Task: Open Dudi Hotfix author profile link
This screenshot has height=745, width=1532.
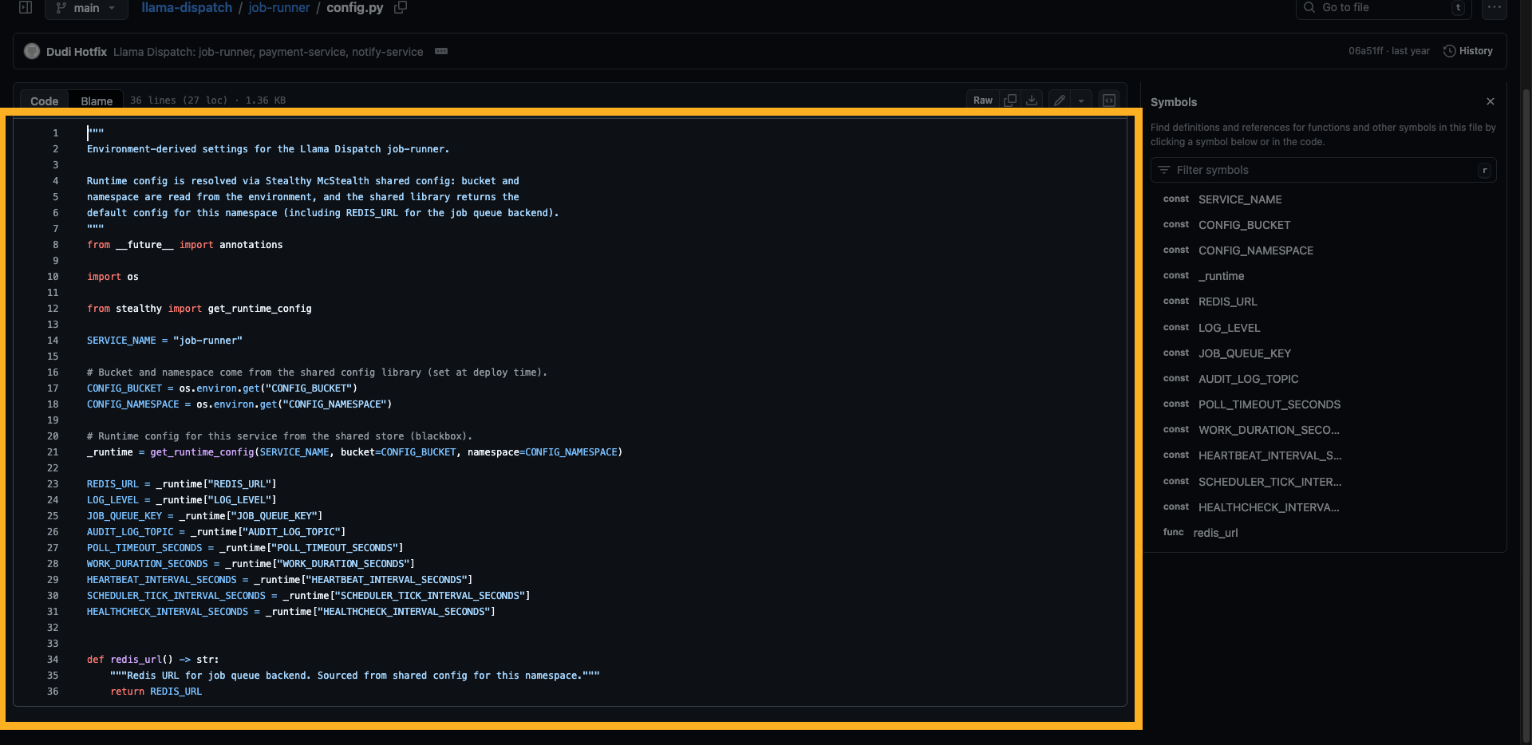Action: pos(77,52)
